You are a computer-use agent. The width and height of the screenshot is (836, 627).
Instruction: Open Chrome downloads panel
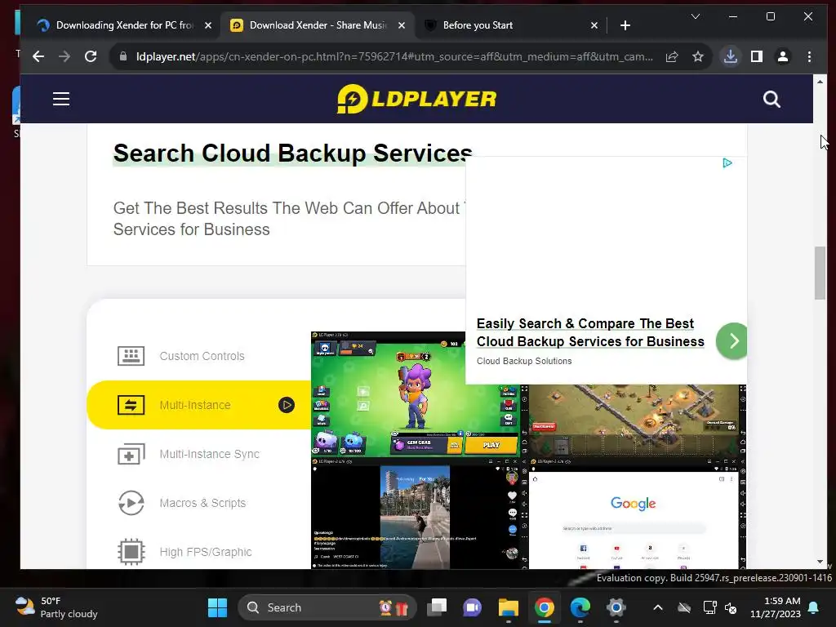[x=731, y=56]
